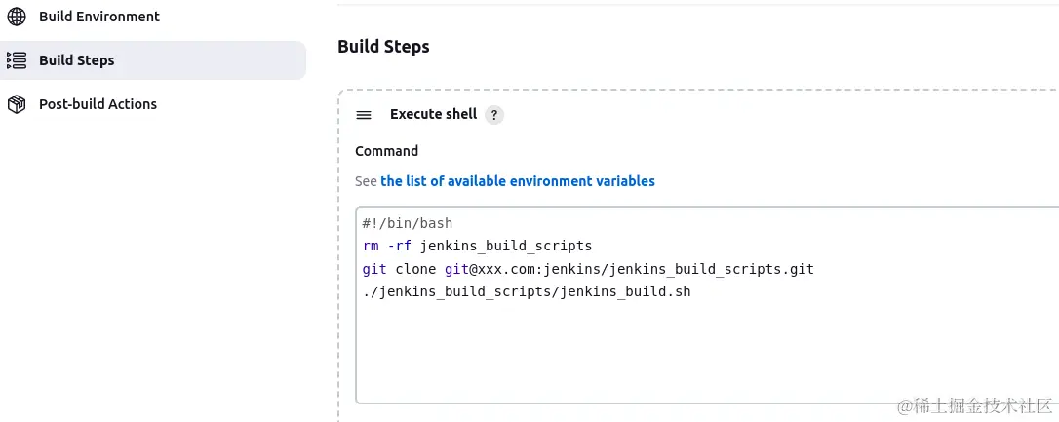Go to Build Environment section
Image resolution: width=1059 pixels, height=422 pixels.
click(98, 17)
